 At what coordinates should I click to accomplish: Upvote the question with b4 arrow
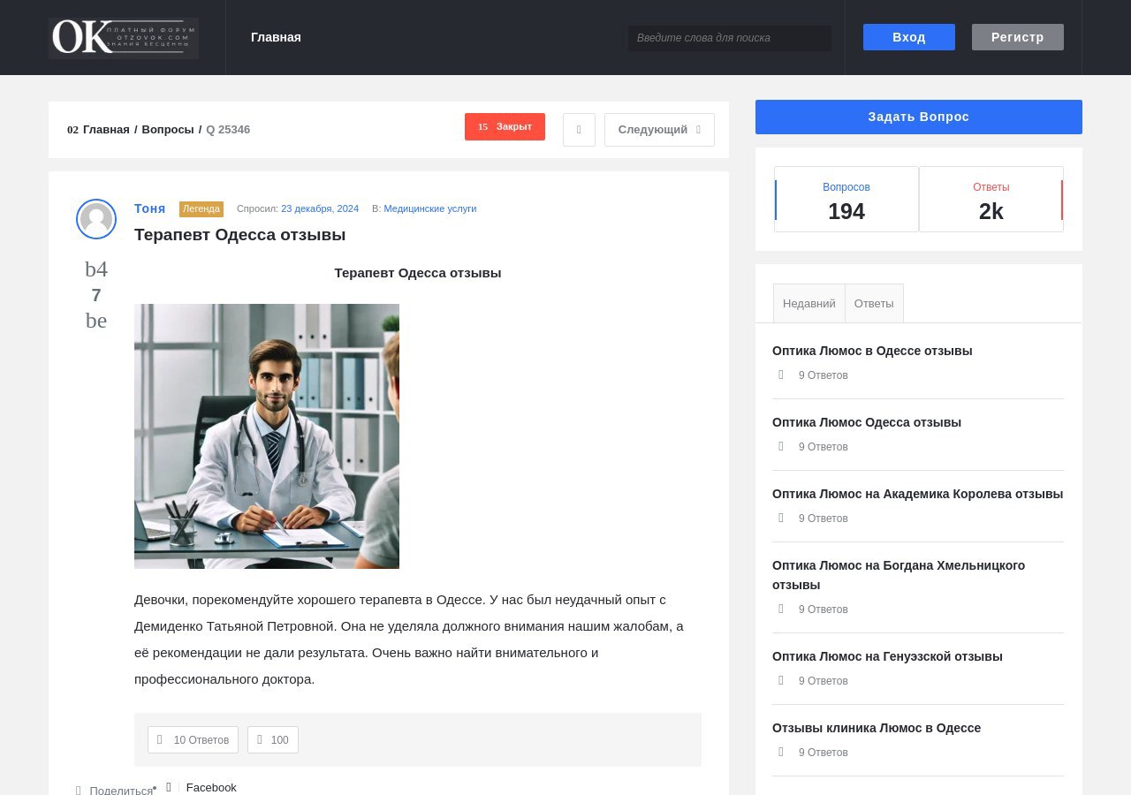[x=96, y=269]
